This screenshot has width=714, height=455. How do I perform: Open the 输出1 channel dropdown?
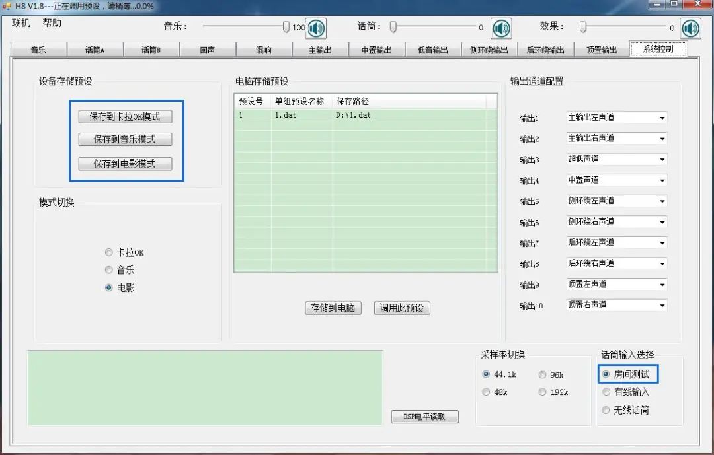coord(661,117)
